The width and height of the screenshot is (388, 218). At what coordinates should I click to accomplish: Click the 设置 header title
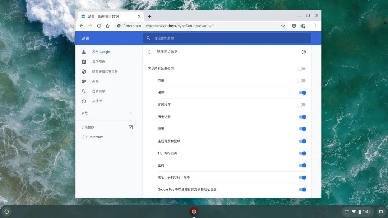pyautogui.click(x=85, y=38)
